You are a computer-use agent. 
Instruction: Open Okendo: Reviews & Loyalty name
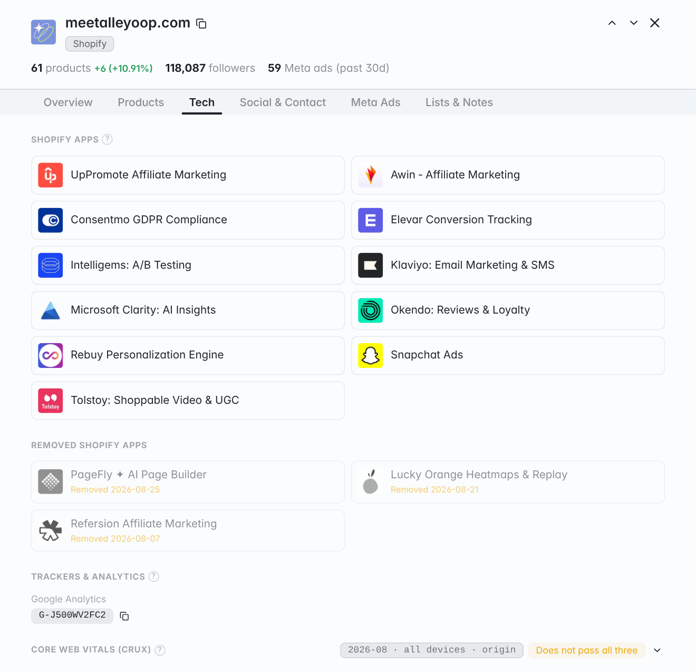point(460,310)
